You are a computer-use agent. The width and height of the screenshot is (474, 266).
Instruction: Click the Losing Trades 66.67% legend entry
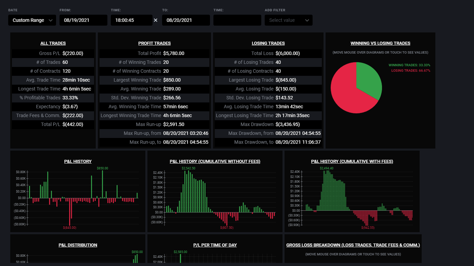coord(411,71)
